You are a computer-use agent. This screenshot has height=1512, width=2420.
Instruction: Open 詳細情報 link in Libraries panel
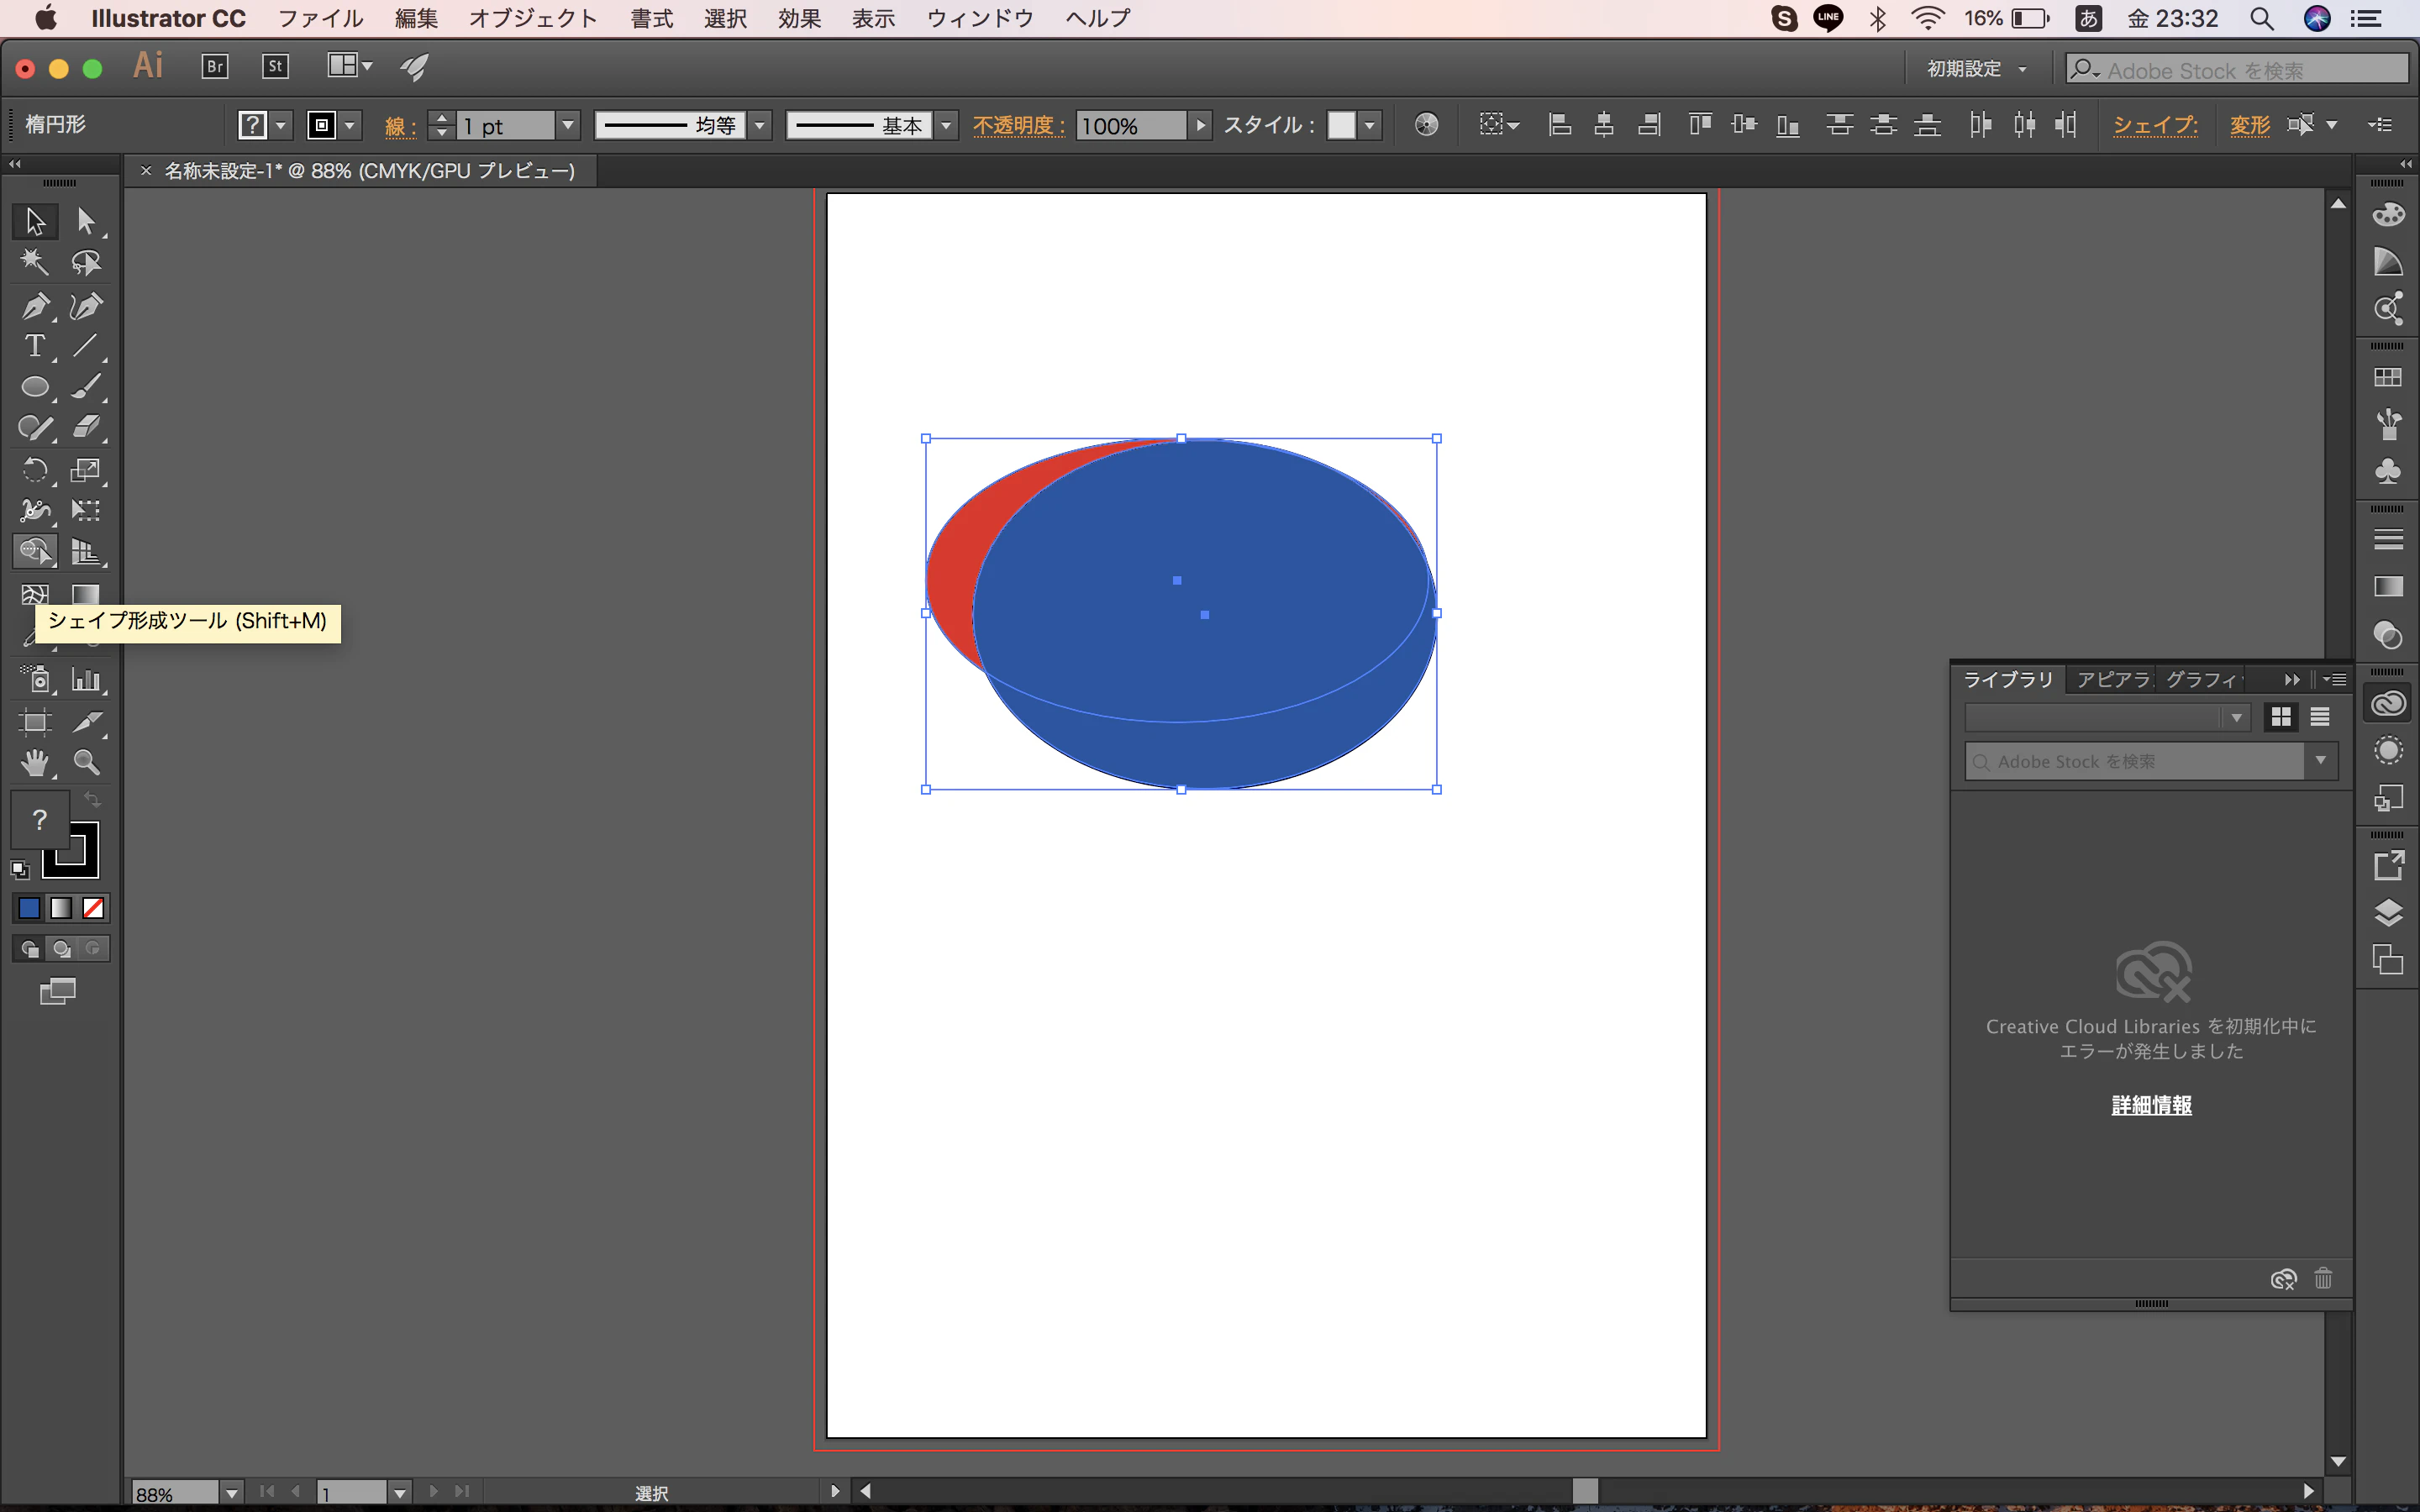tap(2151, 1105)
